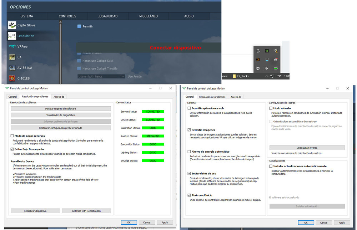
Task: Click the Leap Motion title icon in the troubleshooting window
Action: [7, 88]
